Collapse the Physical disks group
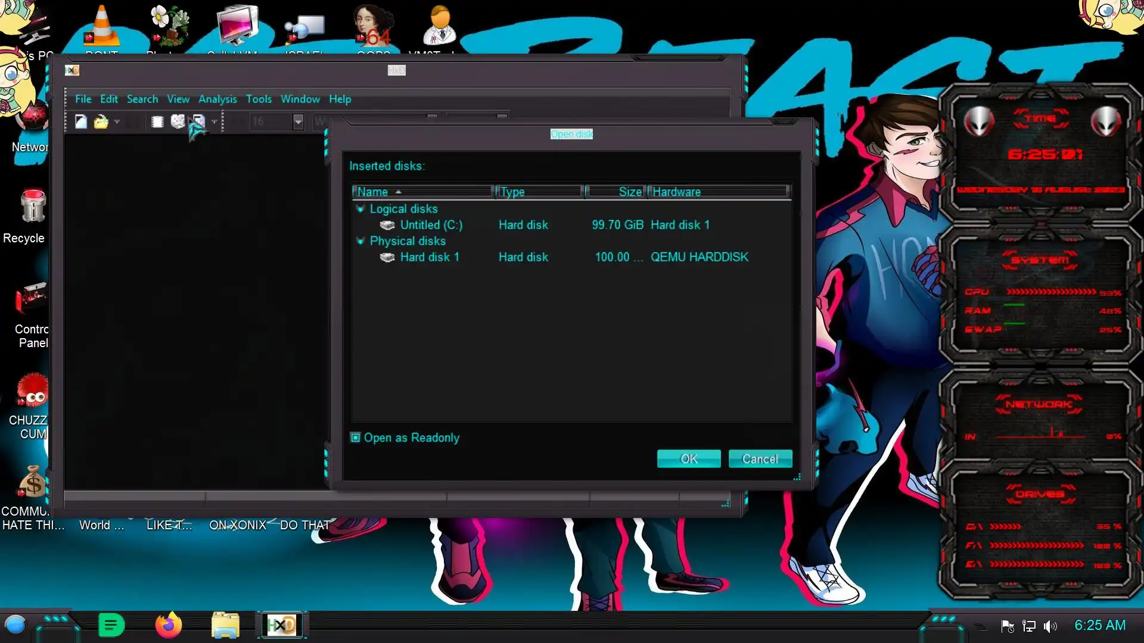This screenshot has height=643, width=1144. 360,241
